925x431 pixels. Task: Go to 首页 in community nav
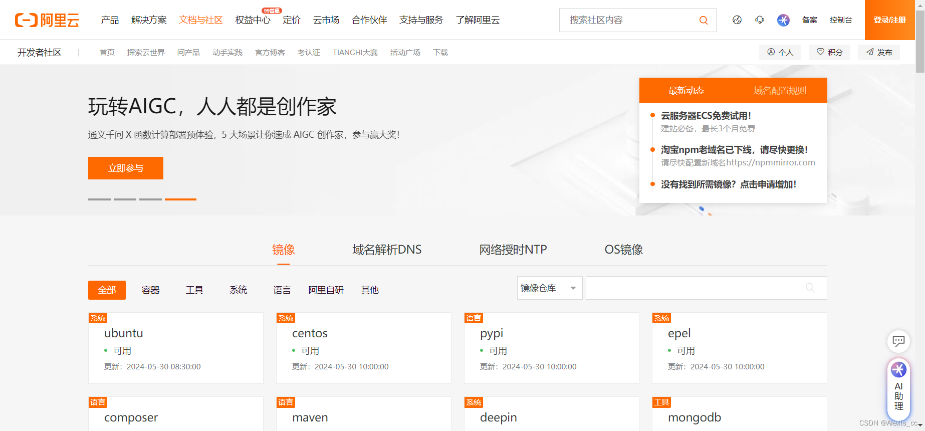pyautogui.click(x=107, y=52)
